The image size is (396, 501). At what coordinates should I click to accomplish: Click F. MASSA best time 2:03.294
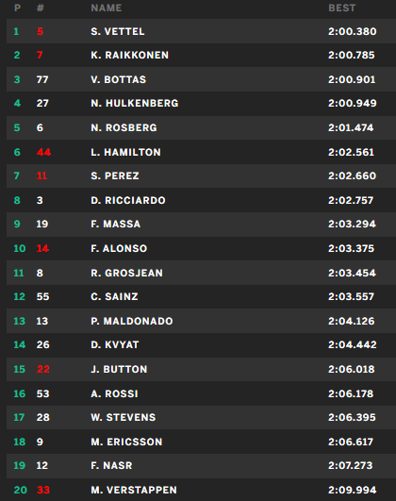tap(352, 224)
